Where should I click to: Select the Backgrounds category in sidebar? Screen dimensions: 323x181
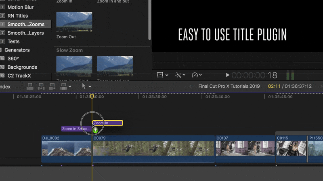22,67
